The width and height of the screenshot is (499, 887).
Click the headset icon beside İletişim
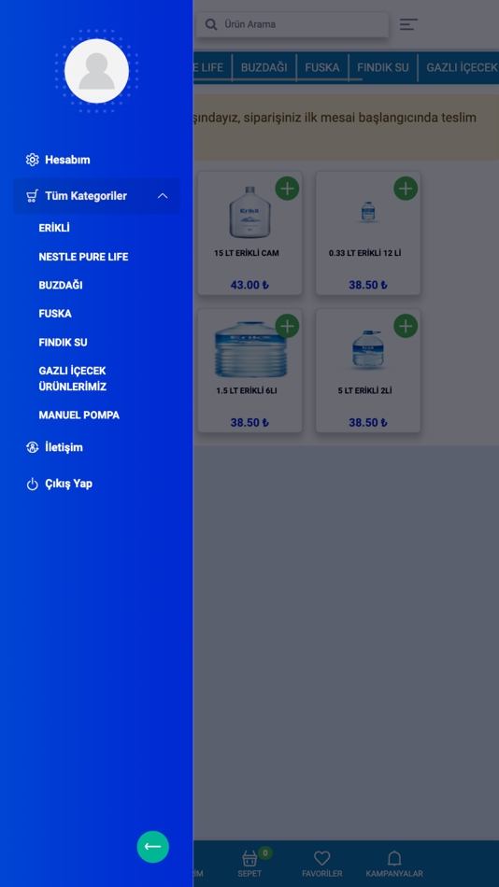point(33,447)
